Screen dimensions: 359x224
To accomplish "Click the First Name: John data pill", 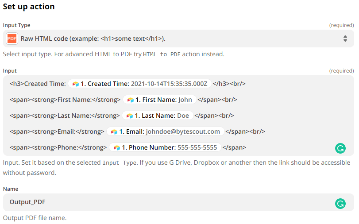I will point(159,100).
